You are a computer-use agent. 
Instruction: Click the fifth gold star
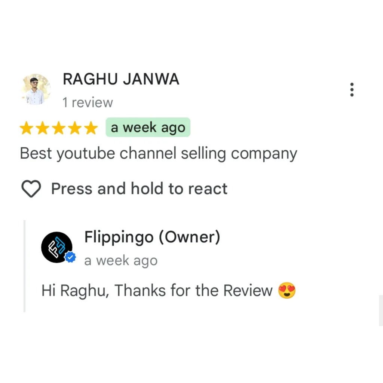(91, 128)
